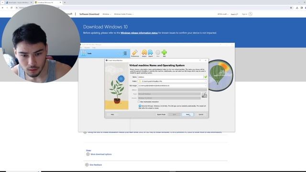
Task: Open the browser tab search dropdown
Action: click(x=2, y=2)
